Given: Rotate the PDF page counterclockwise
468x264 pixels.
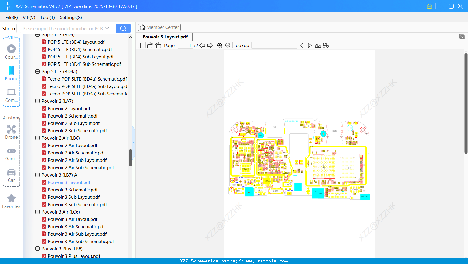Looking at the screenshot, I should pyautogui.click(x=150, y=45).
